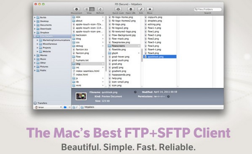Select Miscellaneous in the sidebar
The image size is (252, 154).
click(x=50, y=44)
